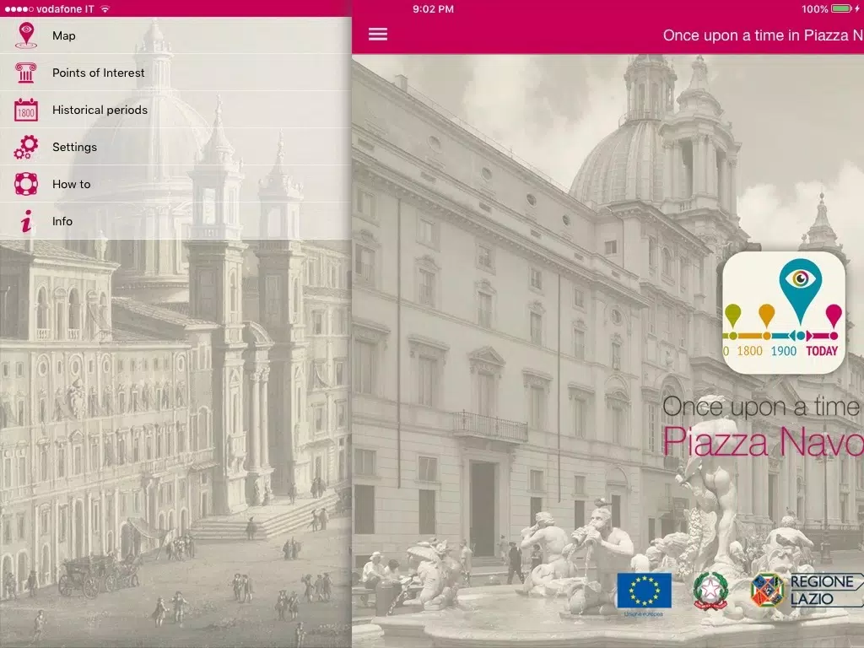Click the green timeline pin in the logo
This screenshot has height=648, width=864.
[x=733, y=317]
